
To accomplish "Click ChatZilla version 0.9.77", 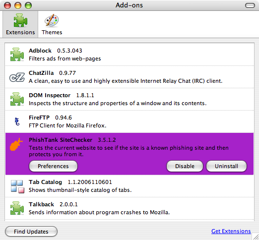I will coord(67,73).
